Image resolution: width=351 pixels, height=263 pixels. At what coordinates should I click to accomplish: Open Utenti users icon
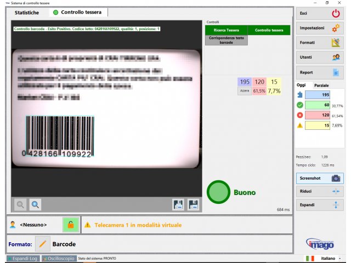(336, 57)
